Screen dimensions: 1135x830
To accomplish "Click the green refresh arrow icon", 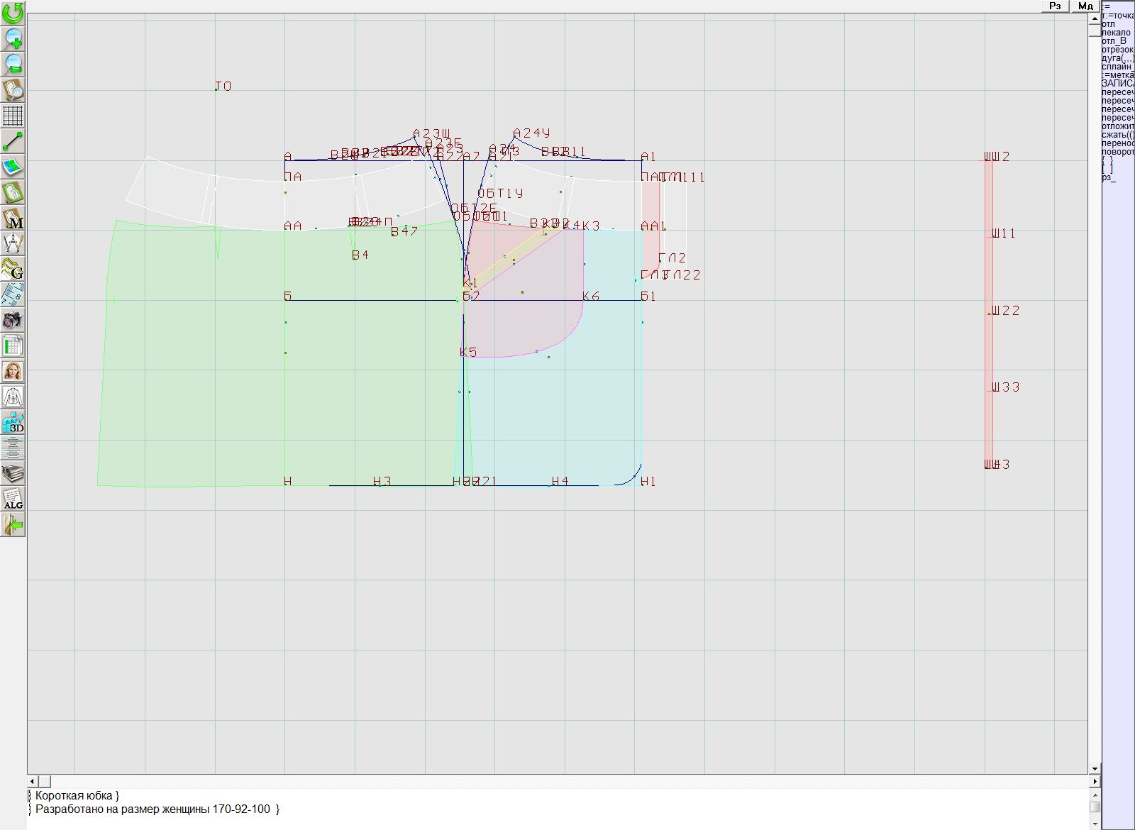I will point(13,13).
